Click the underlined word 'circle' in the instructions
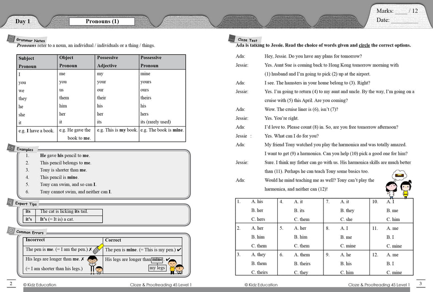 (x=364, y=45)
